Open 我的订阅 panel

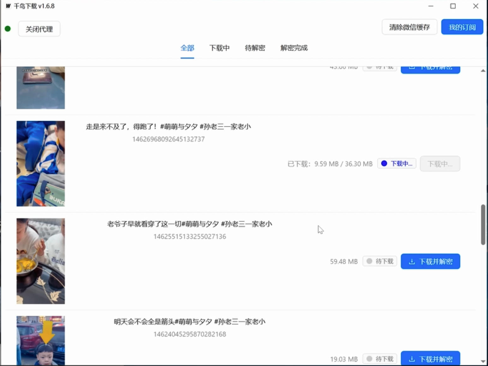click(462, 27)
